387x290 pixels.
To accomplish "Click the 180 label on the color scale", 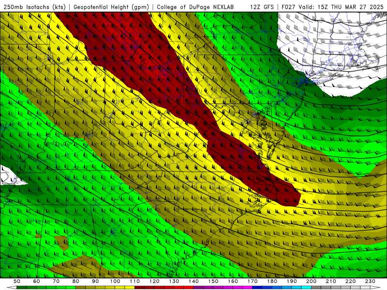I will [272, 281].
